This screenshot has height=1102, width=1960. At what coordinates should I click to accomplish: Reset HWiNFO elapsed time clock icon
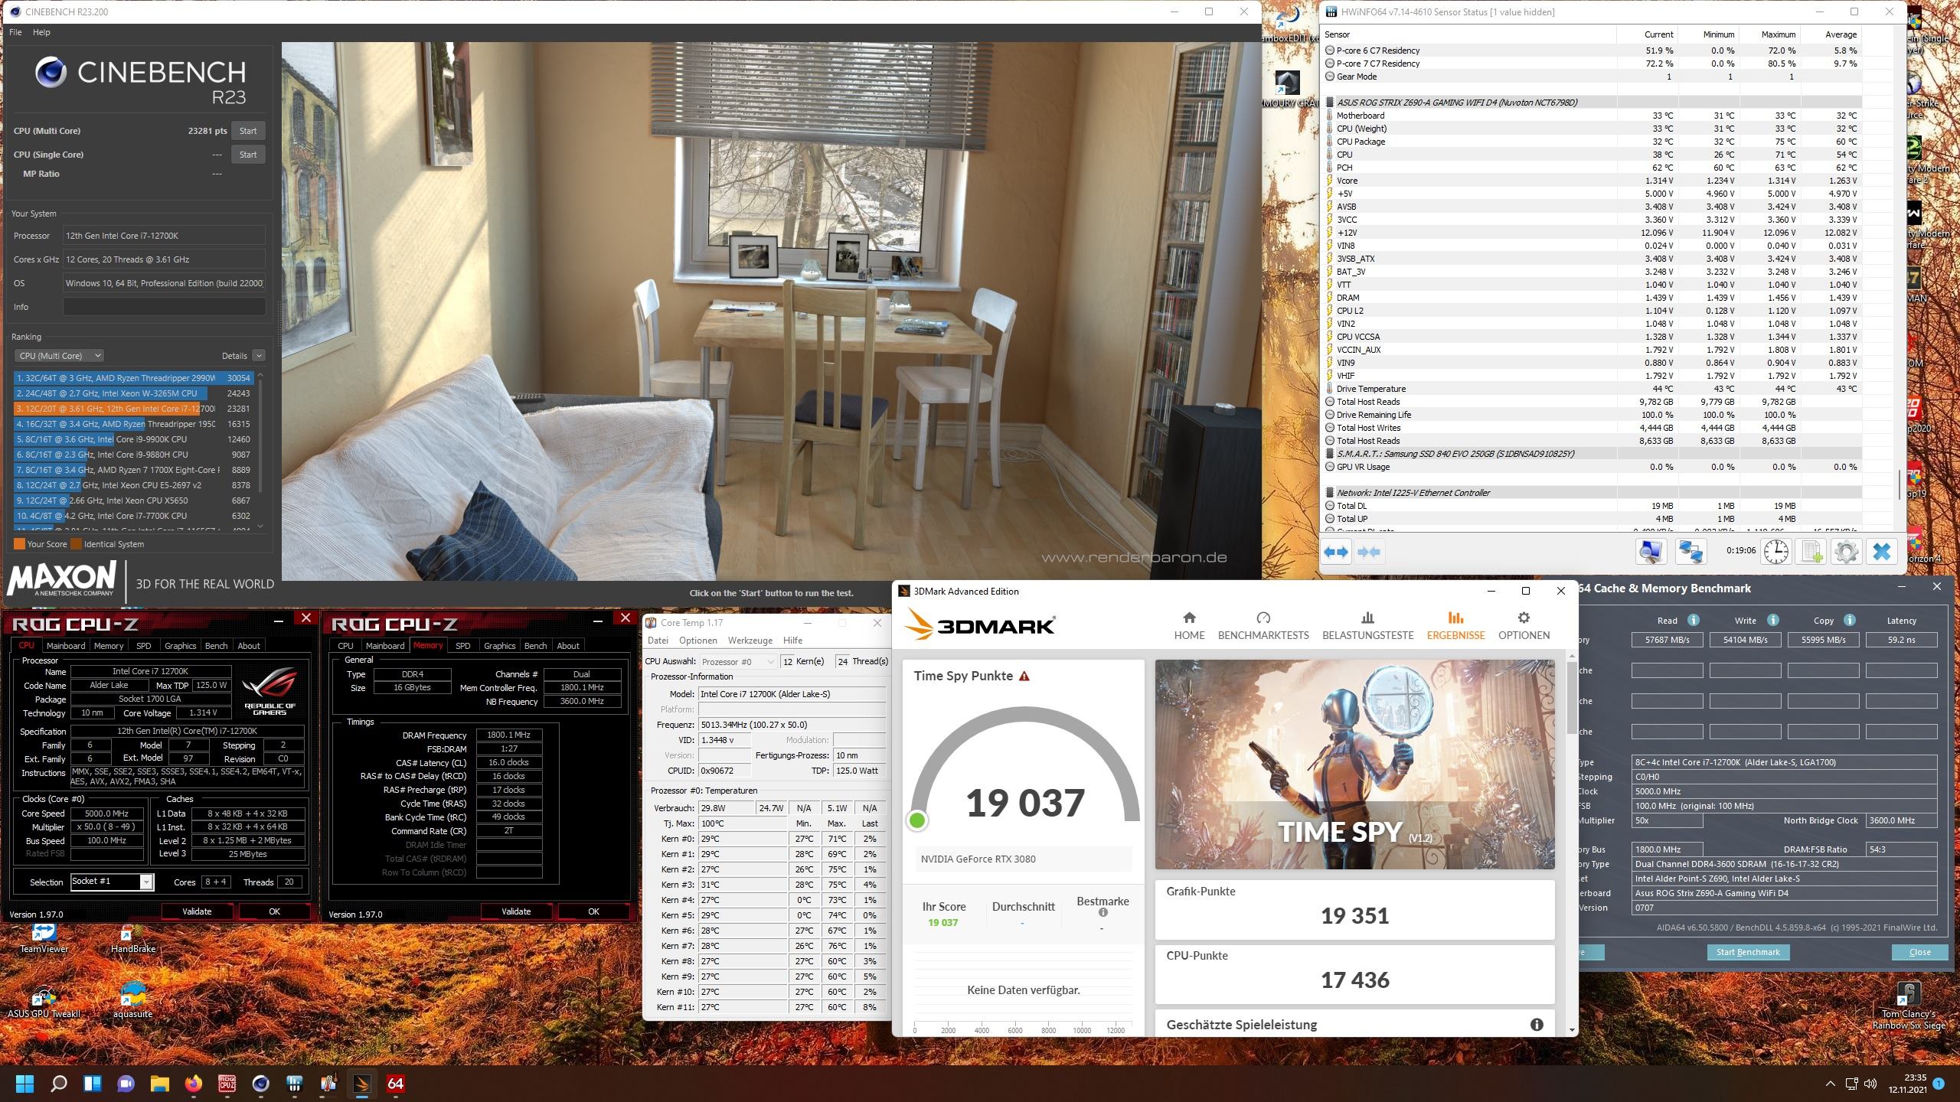coord(1775,552)
